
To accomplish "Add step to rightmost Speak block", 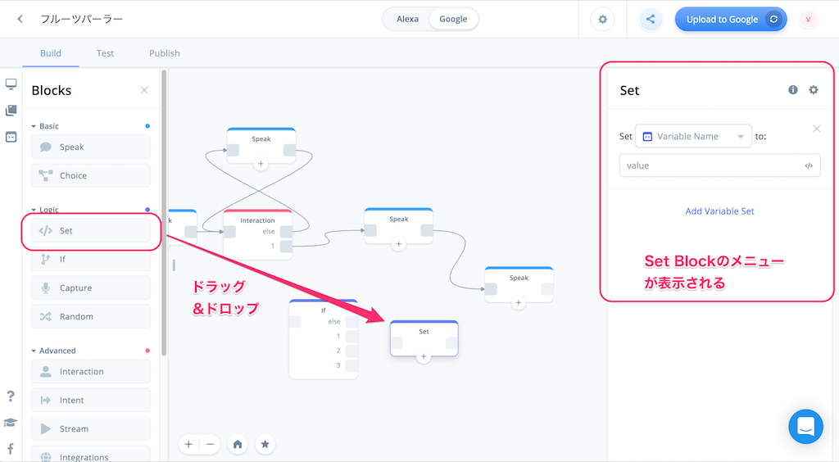I will point(518,302).
